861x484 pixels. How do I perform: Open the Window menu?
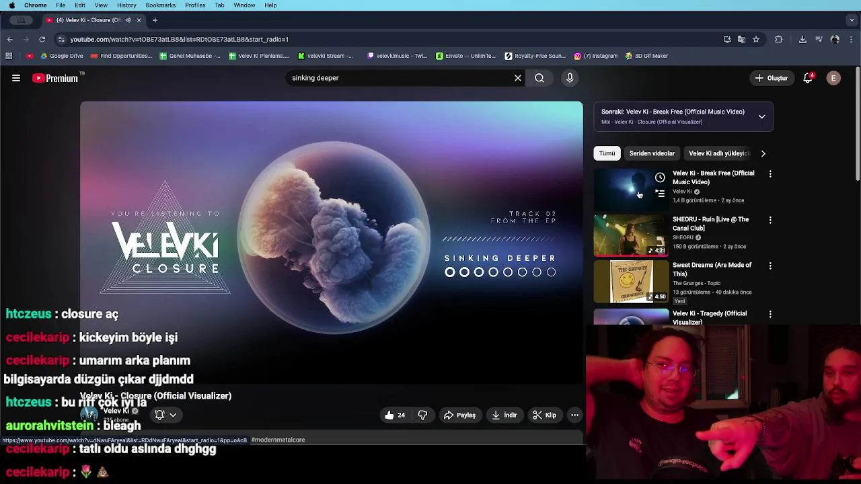(x=244, y=5)
